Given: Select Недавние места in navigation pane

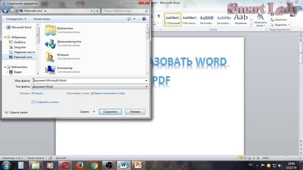Looking at the screenshot, I should point(24,52).
